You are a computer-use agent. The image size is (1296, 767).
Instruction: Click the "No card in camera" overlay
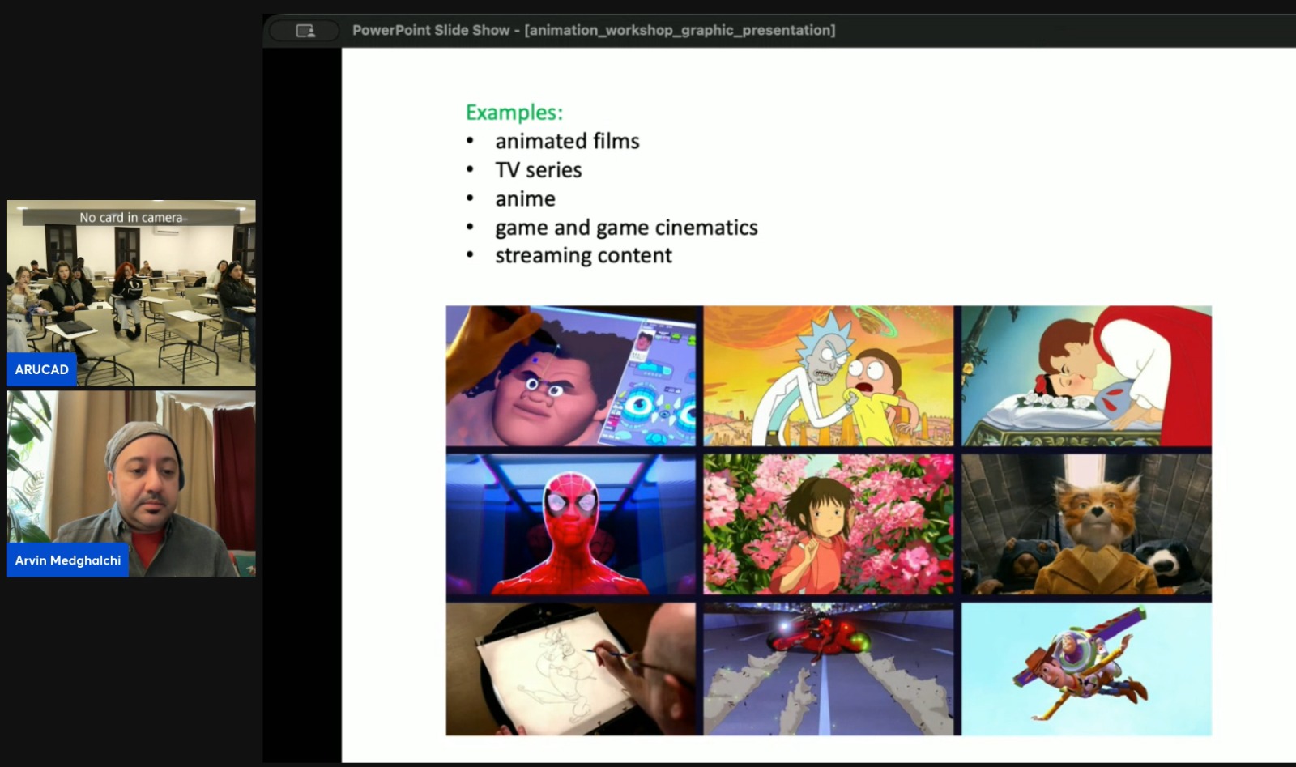130,217
